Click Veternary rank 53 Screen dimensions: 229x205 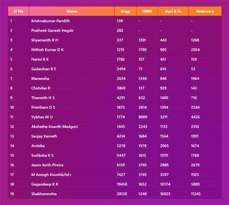(193, 69)
